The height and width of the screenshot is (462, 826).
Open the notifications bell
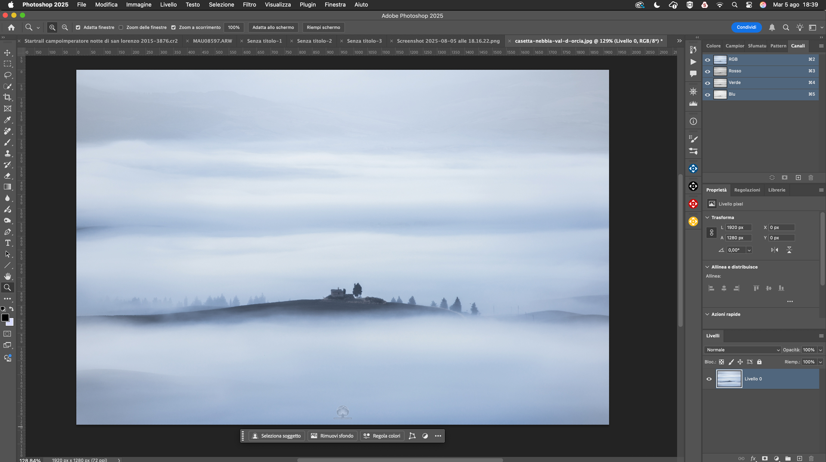(772, 28)
